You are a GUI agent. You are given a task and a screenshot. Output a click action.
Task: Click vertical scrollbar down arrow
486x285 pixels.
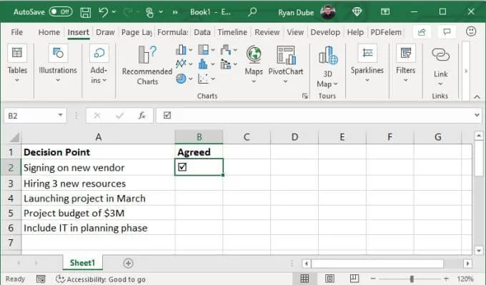479,251
